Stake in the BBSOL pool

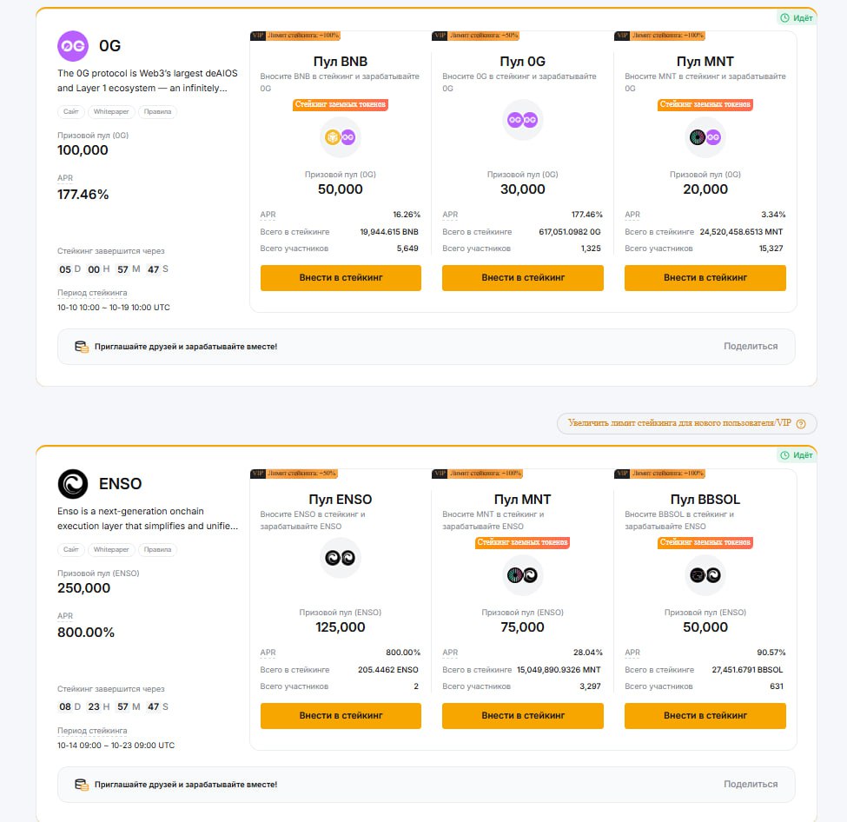[705, 716]
